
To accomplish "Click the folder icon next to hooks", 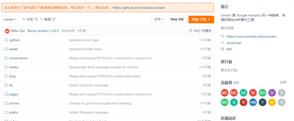I will pyautogui.click(x=6, y=67).
